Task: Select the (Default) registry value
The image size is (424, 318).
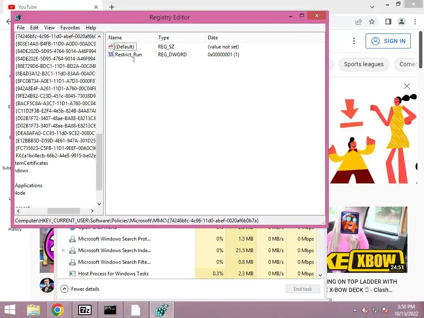Action: 124,47
